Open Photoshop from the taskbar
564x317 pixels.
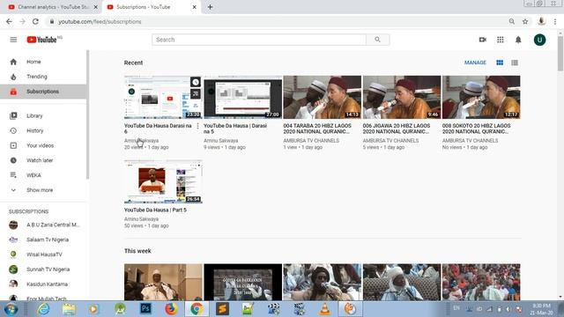click(x=145, y=309)
